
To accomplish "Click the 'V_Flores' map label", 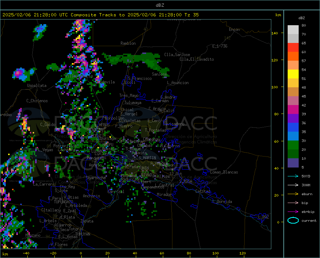I will (59, 245).
